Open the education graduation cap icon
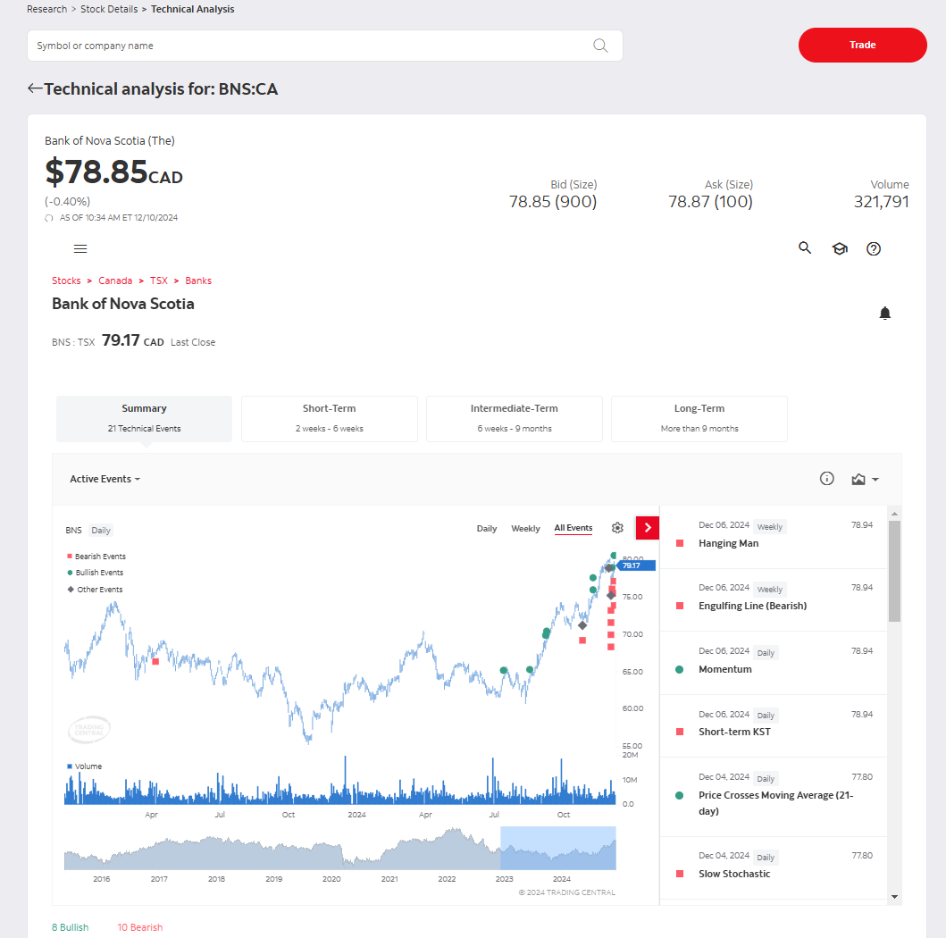Image resolution: width=946 pixels, height=938 pixels. point(840,248)
